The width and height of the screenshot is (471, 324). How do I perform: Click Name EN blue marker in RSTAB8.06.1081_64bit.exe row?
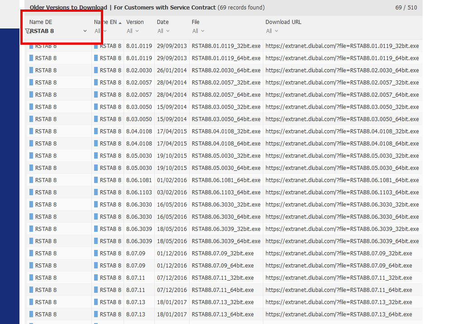click(96, 180)
